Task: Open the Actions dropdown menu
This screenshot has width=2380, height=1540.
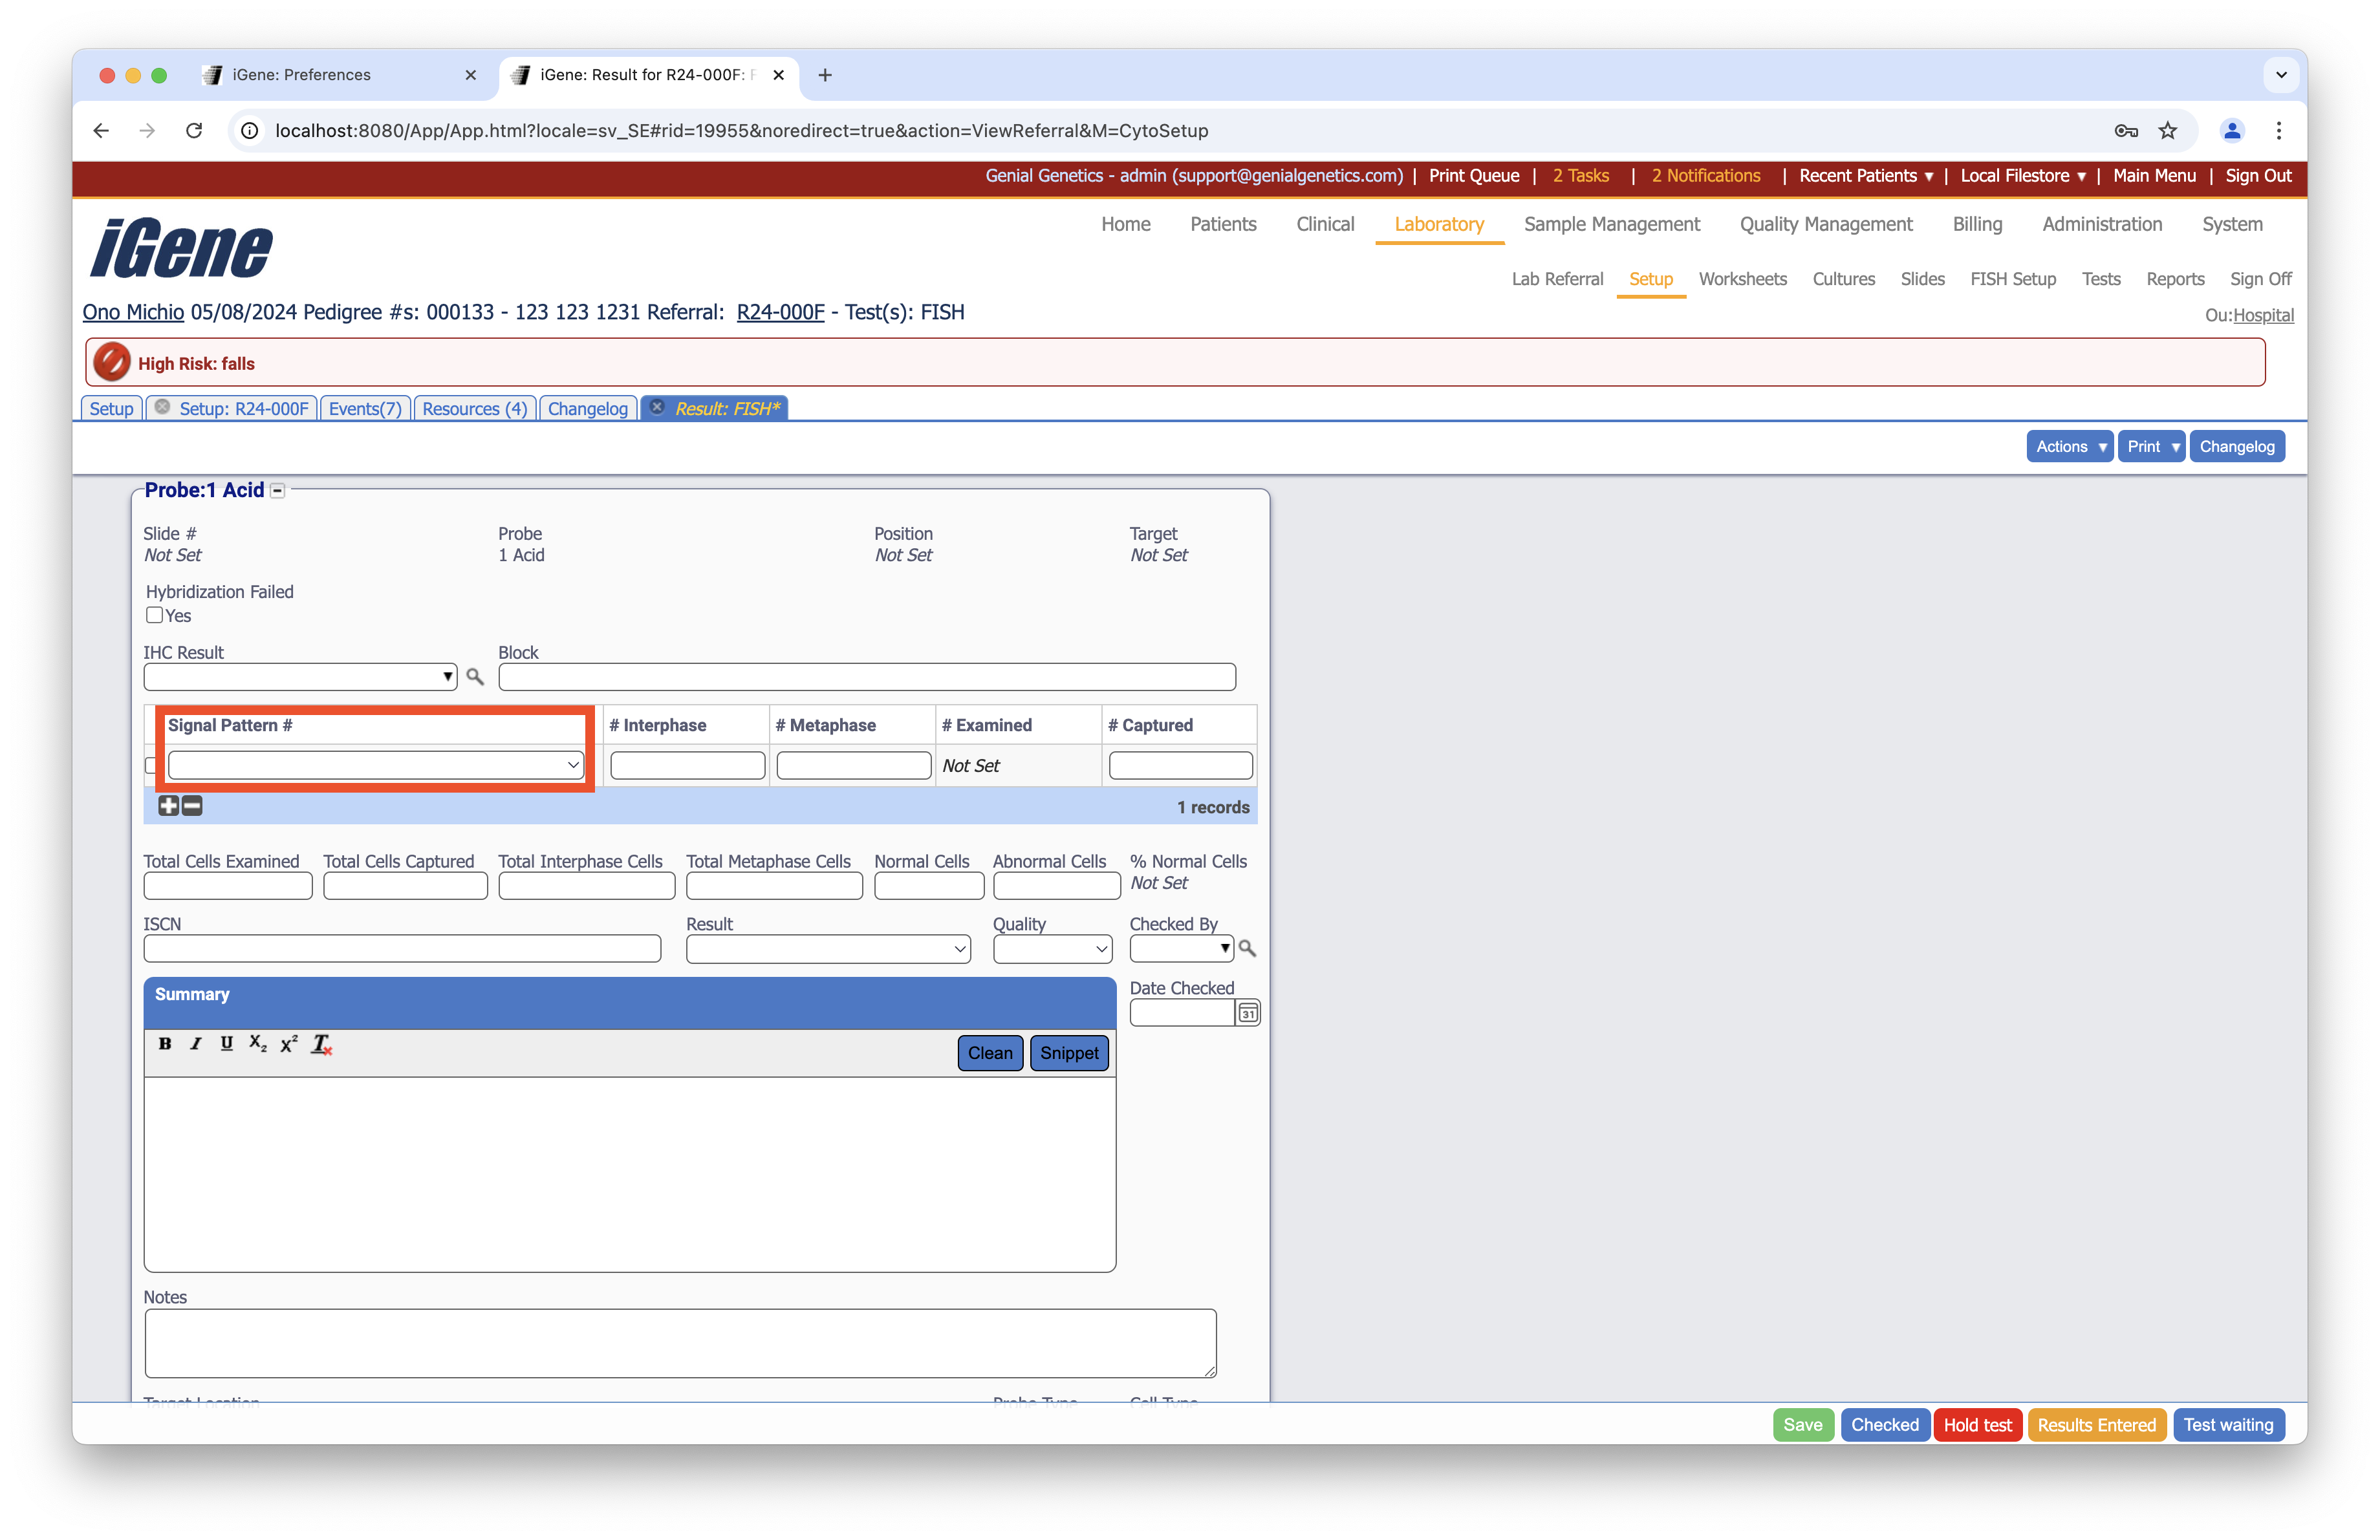Action: tap(2069, 447)
